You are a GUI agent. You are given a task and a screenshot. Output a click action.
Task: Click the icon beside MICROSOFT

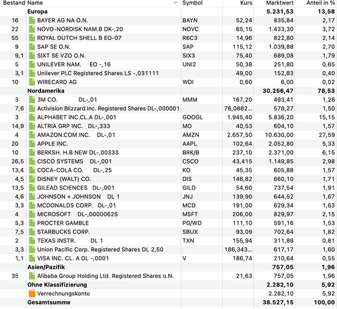click(x=32, y=215)
